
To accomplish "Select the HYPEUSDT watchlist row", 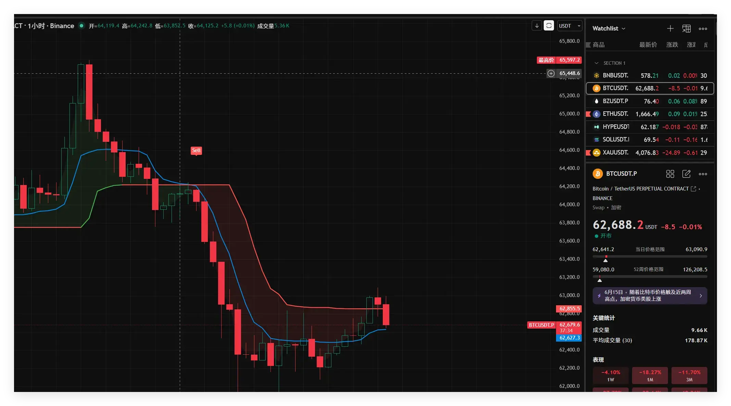I will click(650, 127).
